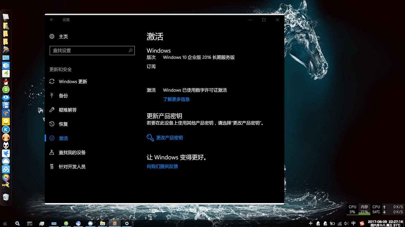This screenshot has width=405, height=227.
Task: Click the plus icon in system tray
Action: point(311,223)
